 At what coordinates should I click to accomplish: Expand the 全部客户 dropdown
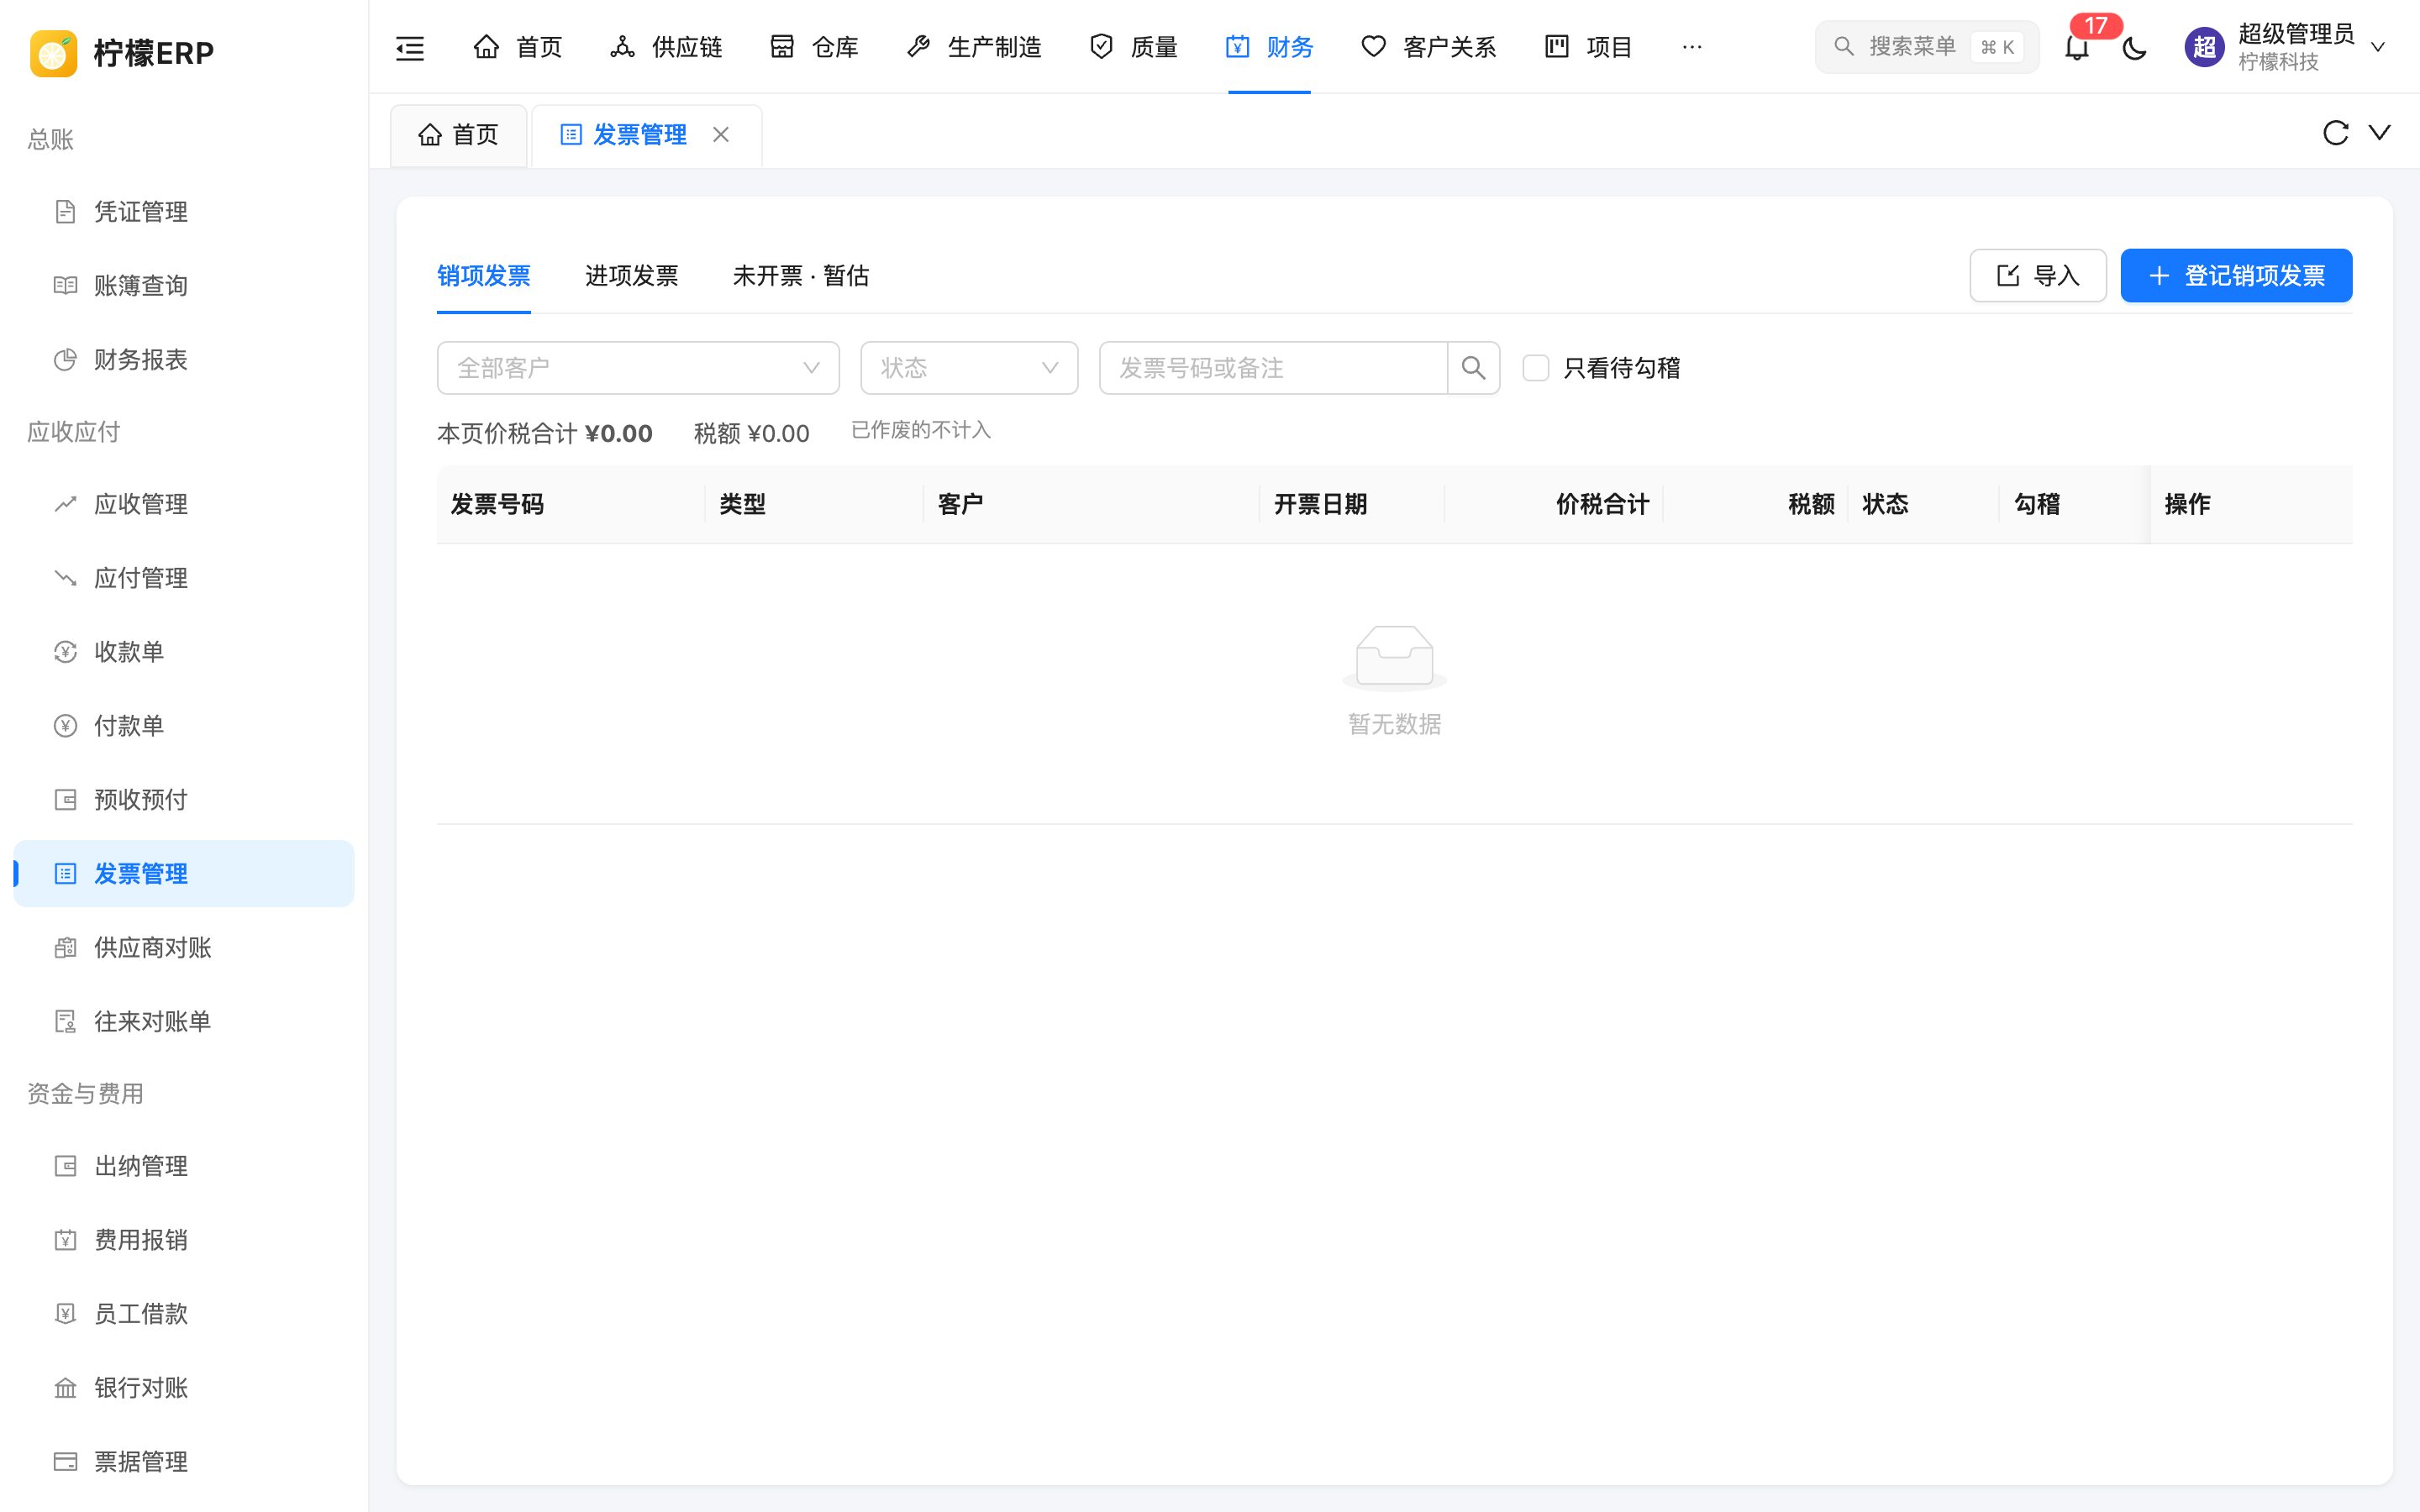(x=638, y=368)
